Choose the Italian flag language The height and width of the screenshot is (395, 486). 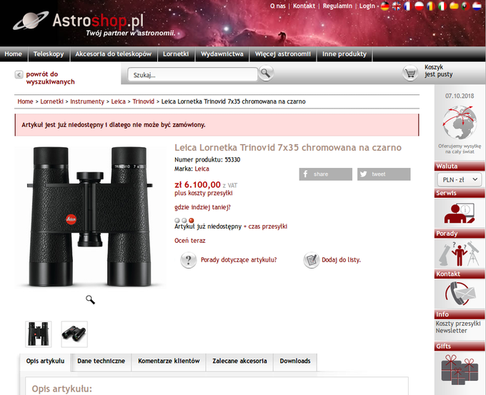[x=442, y=6]
